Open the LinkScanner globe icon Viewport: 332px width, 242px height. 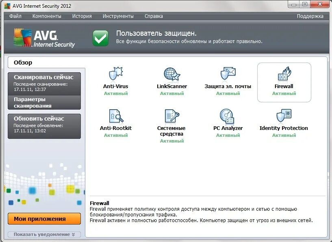tap(172, 74)
